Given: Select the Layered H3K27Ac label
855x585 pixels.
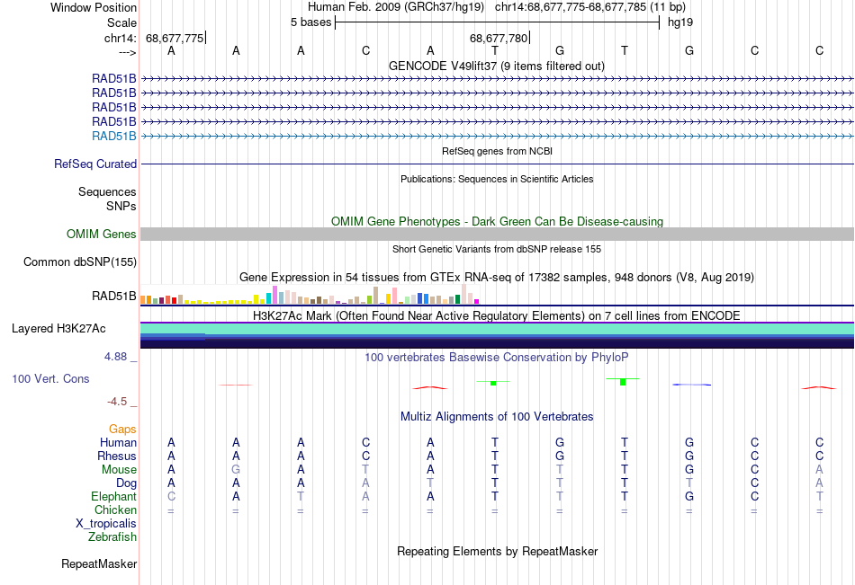Looking at the screenshot, I should 58,329.
